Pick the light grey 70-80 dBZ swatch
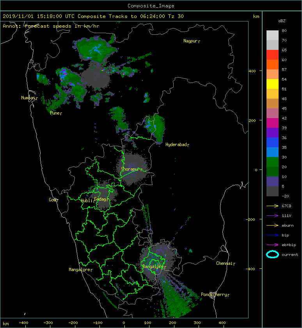 pyautogui.click(x=272, y=35)
